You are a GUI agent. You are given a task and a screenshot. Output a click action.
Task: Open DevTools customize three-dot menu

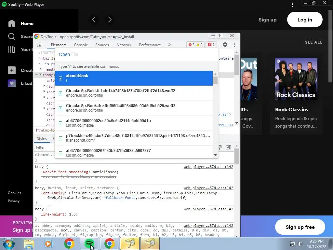[234, 45]
